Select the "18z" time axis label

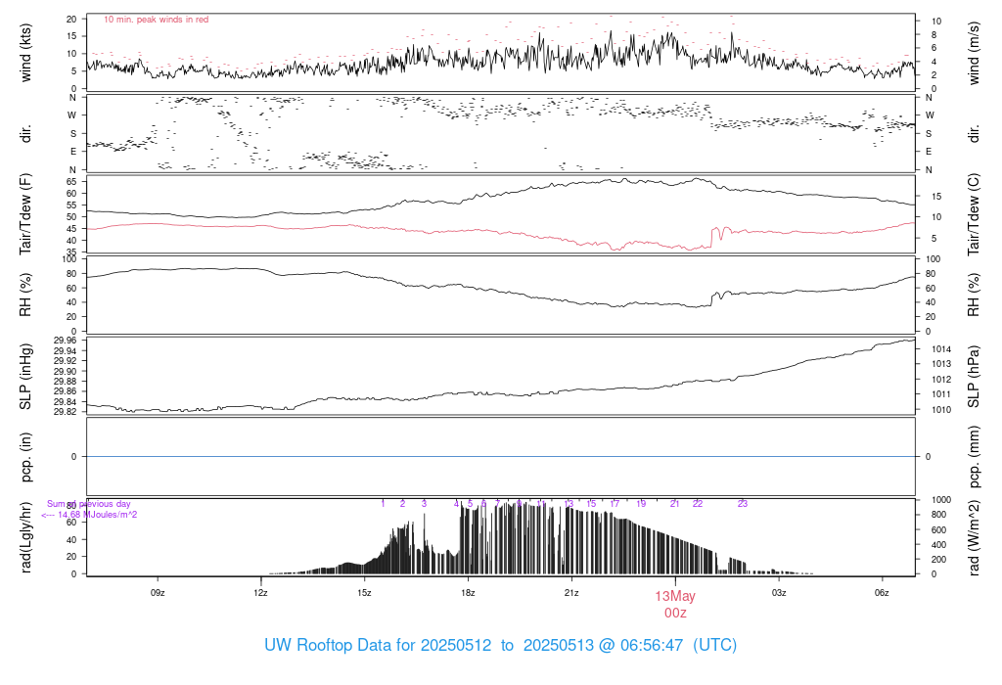pyautogui.click(x=468, y=592)
